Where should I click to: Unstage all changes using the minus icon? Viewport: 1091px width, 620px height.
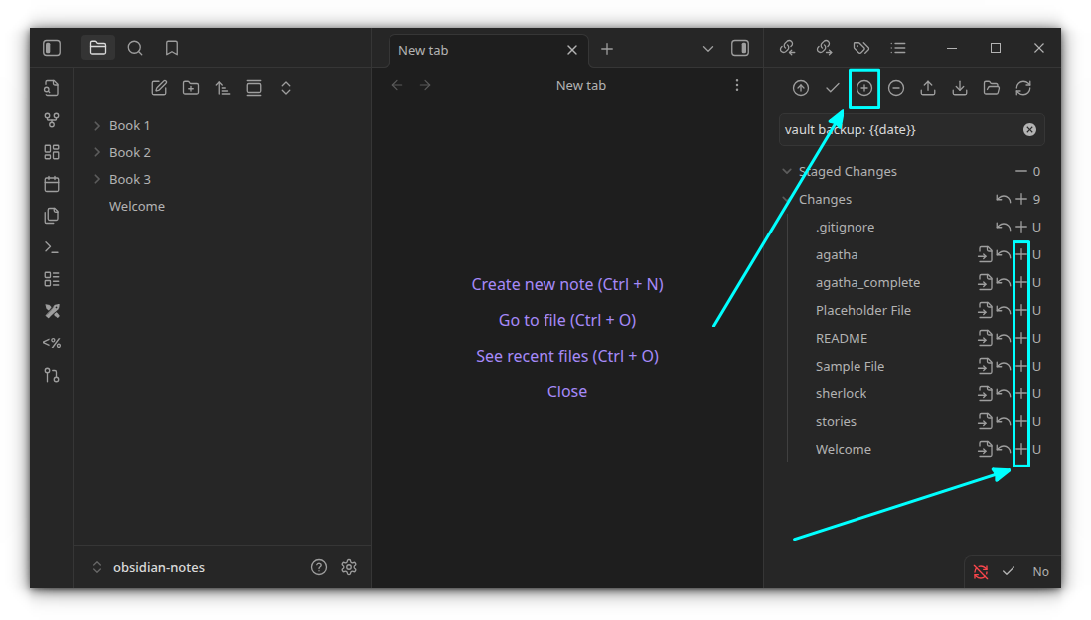895,88
